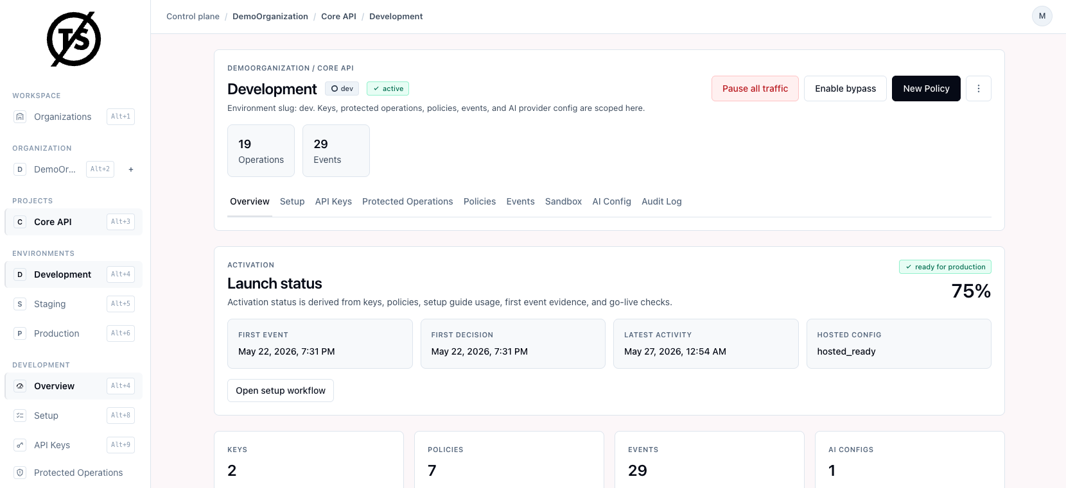The width and height of the screenshot is (1066, 488).
Task: Click the Alt+6 shortcut badge beside Production
Action: [x=121, y=333]
